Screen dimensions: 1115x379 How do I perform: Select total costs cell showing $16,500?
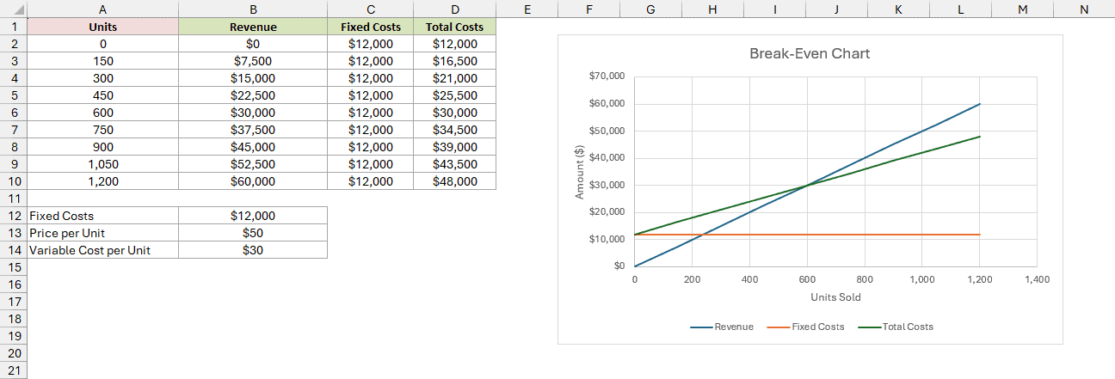(x=454, y=61)
